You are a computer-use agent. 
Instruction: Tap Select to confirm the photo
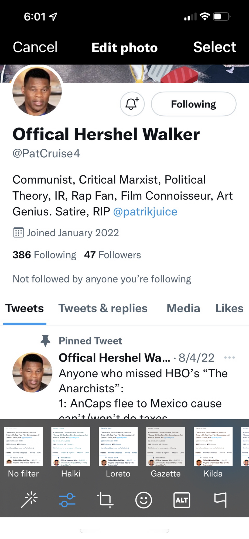[214, 47]
